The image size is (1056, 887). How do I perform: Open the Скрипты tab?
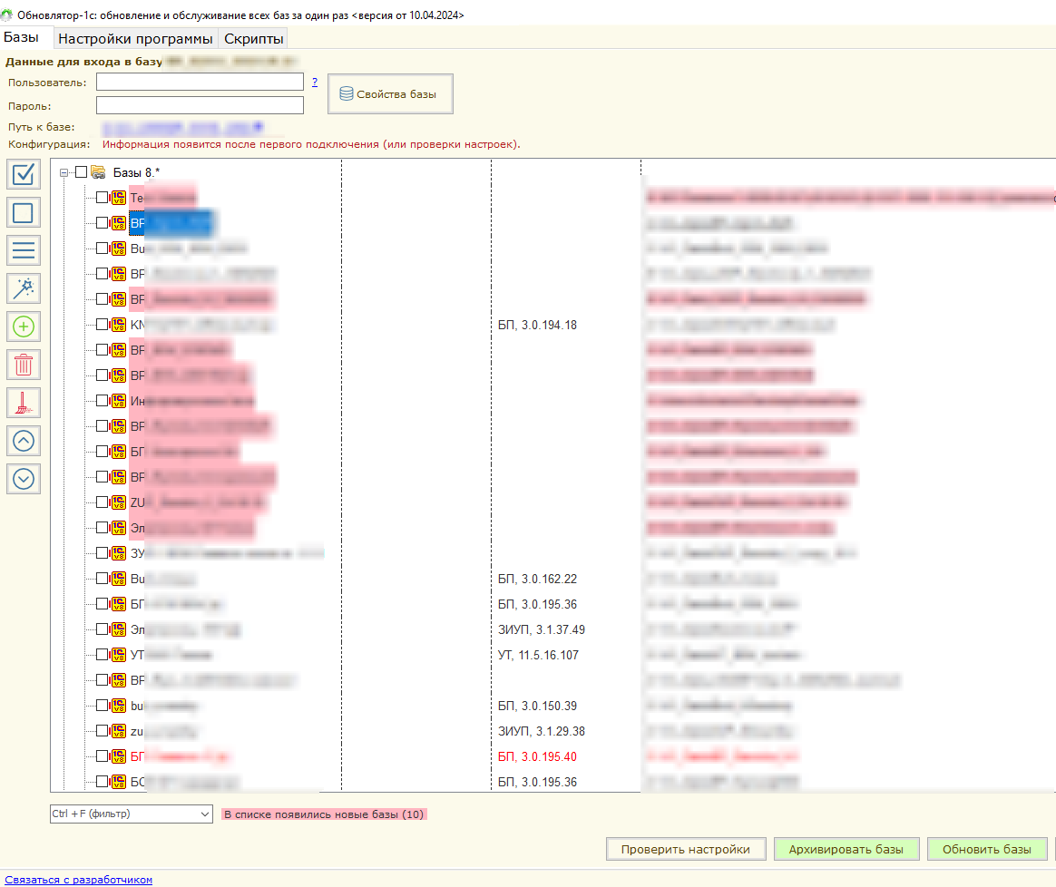(254, 39)
